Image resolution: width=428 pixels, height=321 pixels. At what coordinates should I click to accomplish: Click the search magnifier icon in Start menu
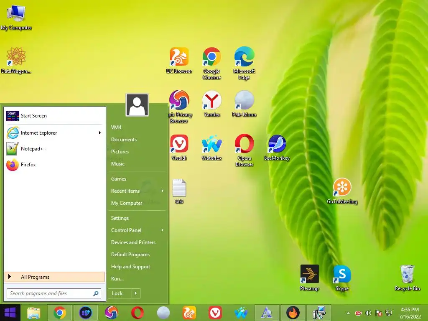[x=96, y=293]
